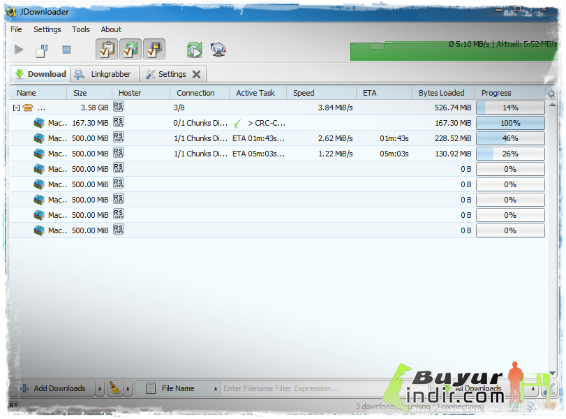Close the Settings tab with X
Screen dimensions: 566x419
(x=196, y=75)
